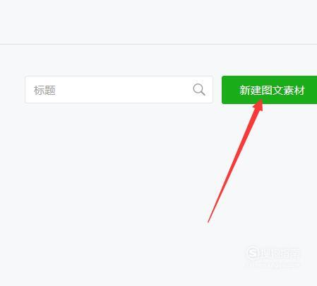Click the circular S watermark icon
Screen dimensions: 317x286
pyautogui.click(x=253, y=253)
